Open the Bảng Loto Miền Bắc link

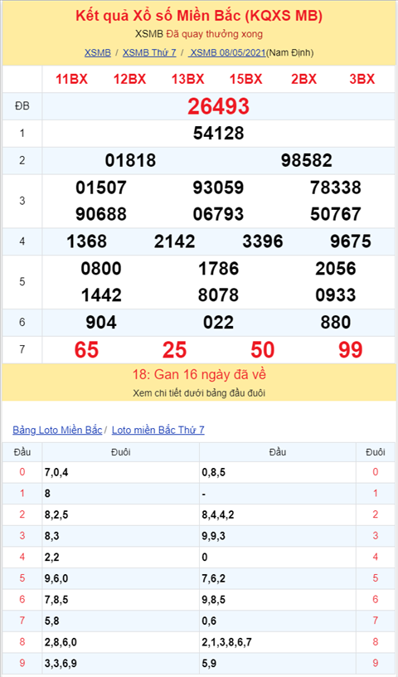point(57,430)
